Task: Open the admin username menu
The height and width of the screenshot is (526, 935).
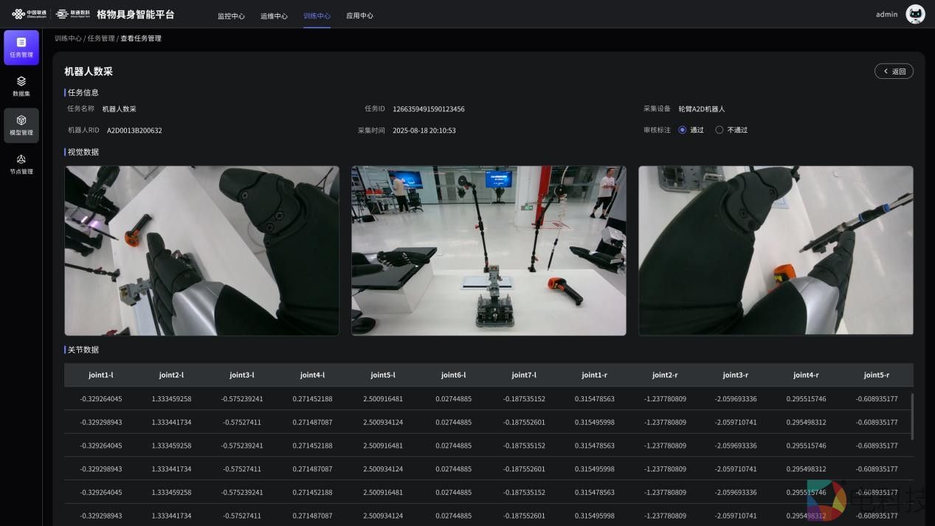Action: (886, 14)
